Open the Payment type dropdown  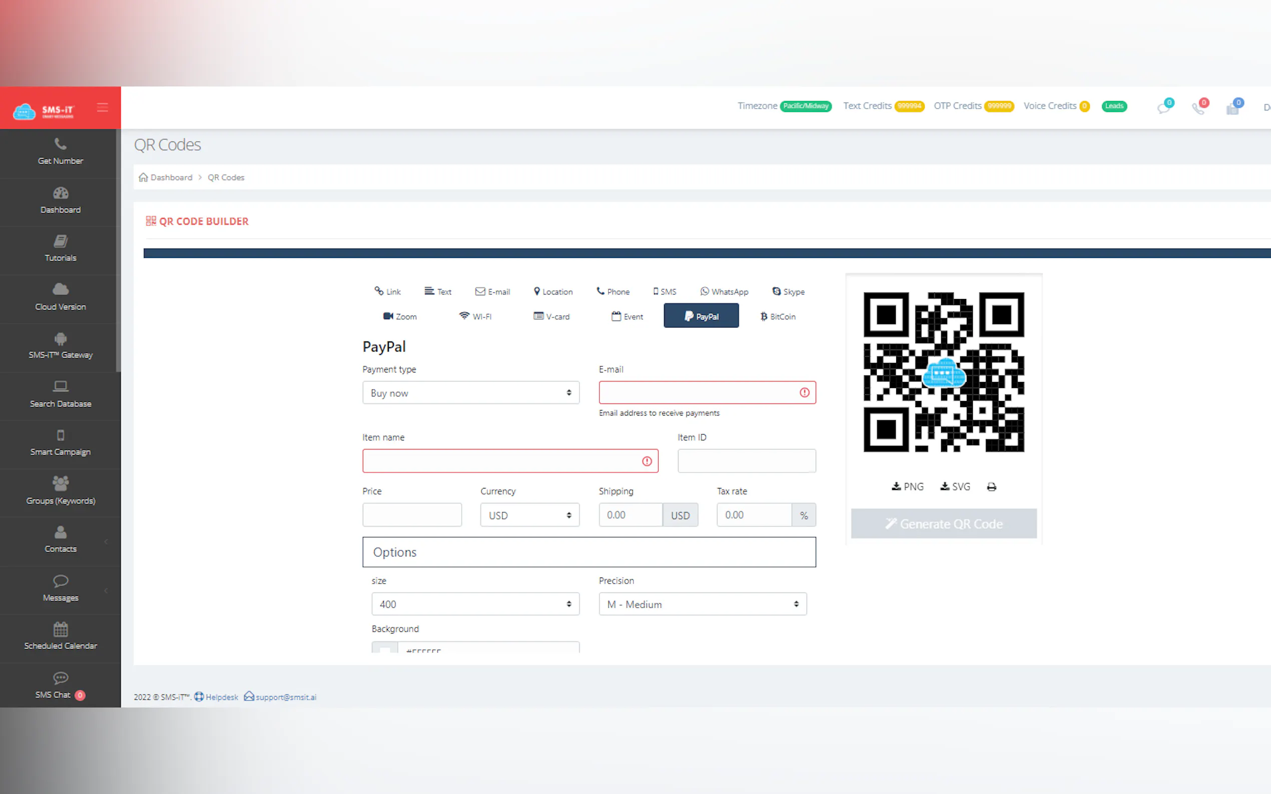pyautogui.click(x=470, y=393)
